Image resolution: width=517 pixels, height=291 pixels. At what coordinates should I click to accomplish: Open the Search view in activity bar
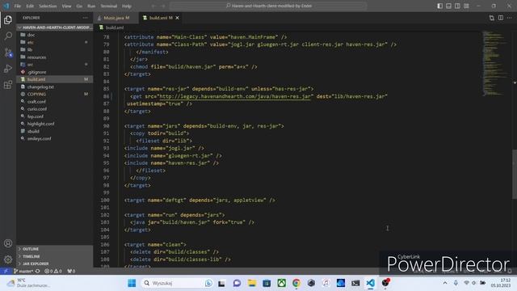(8, 36)
